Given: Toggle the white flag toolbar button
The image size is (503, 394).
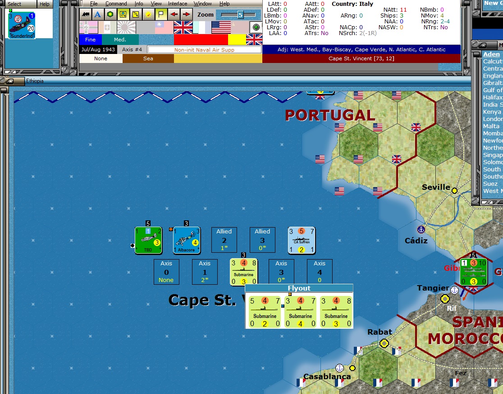Looking at the screenshot, I should [x=161, y=14].
